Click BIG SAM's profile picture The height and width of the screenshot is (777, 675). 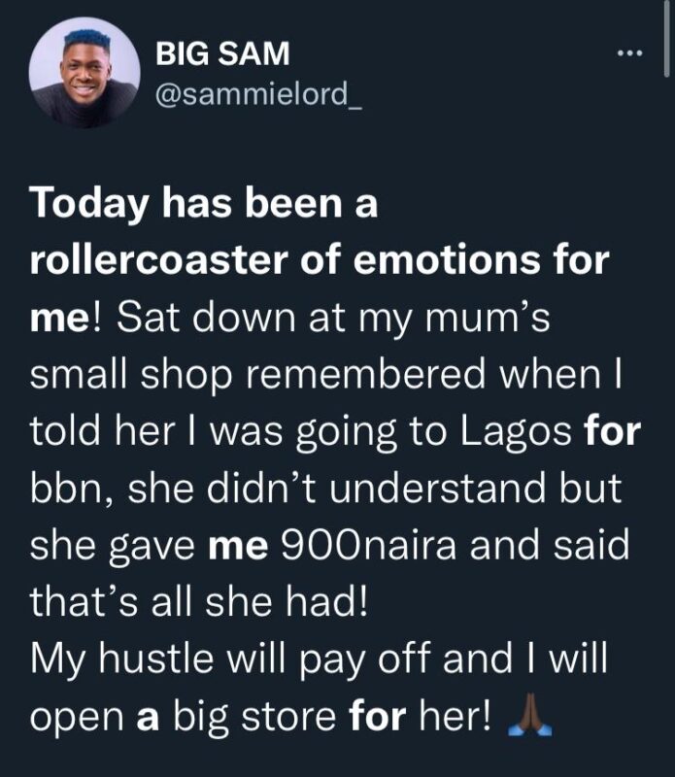tap(84, 76)
